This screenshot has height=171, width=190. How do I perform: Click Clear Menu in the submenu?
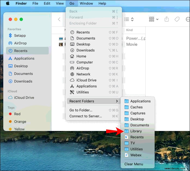pos(137,164)
